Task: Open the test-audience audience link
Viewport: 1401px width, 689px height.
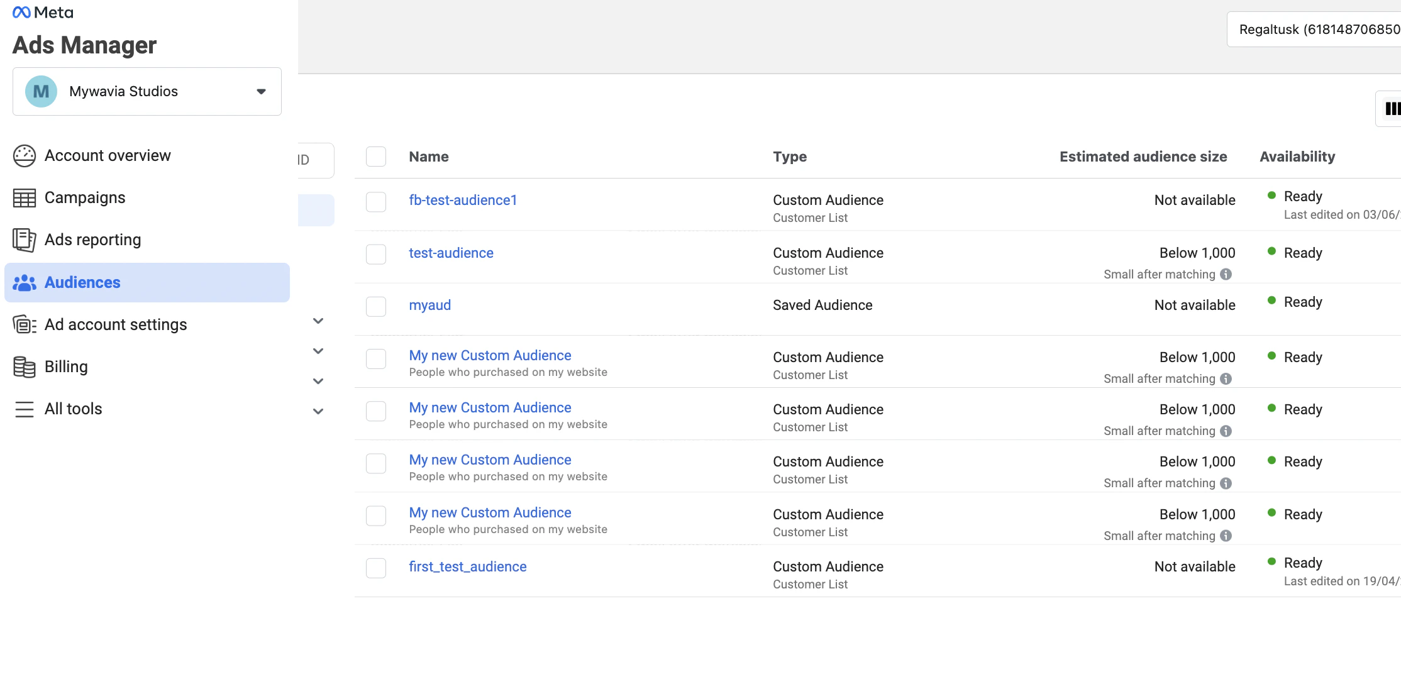Action: point(451,253)
